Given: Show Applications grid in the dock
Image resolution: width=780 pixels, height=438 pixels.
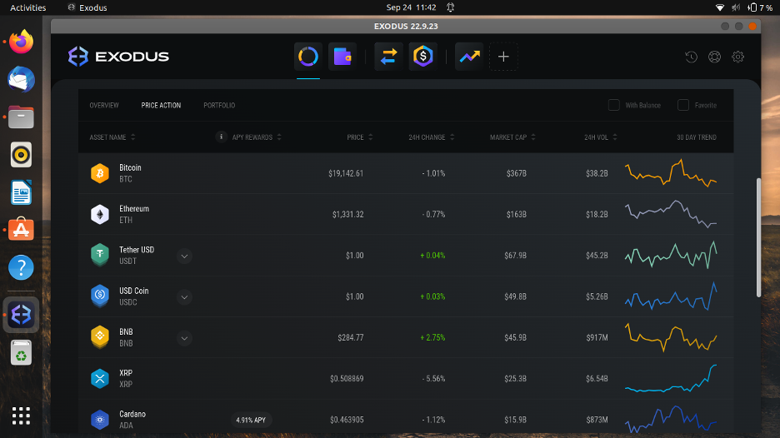Looking at the screenshot, I should (x=21, y=416).
